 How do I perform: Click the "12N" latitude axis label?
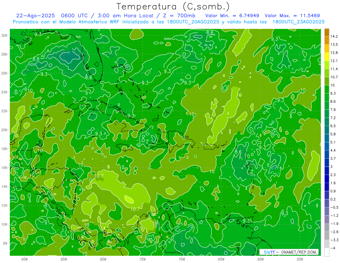[5, 205]
